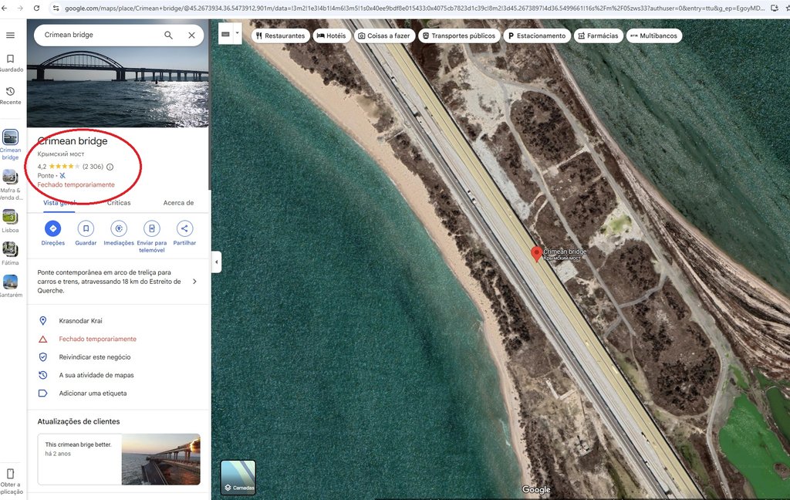Clear the Crimean bridge search with X

191,35
